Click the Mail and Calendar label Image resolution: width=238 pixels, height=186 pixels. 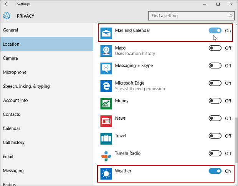[x=132, y=30]
